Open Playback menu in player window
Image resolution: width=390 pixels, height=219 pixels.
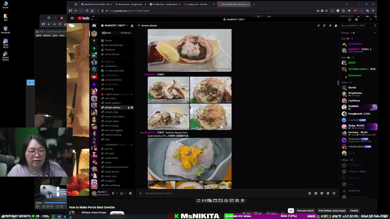(47, 36)
